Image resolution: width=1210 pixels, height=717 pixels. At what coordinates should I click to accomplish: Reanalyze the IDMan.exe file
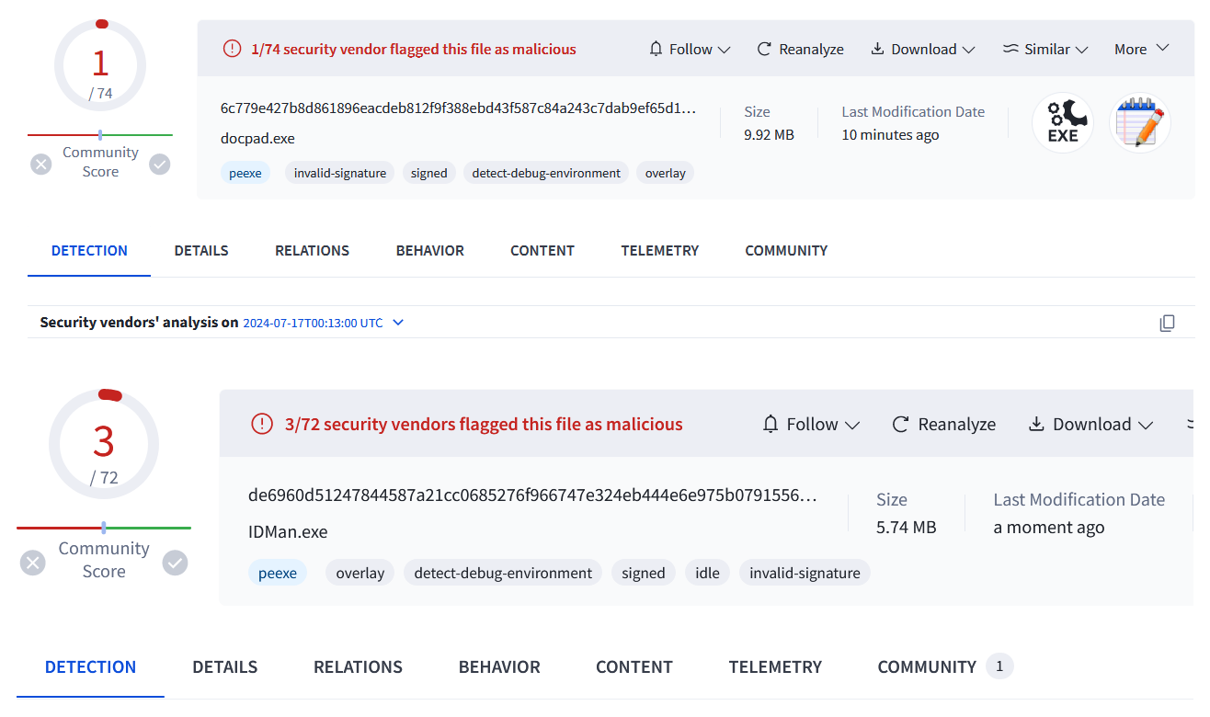pos(944,424)
